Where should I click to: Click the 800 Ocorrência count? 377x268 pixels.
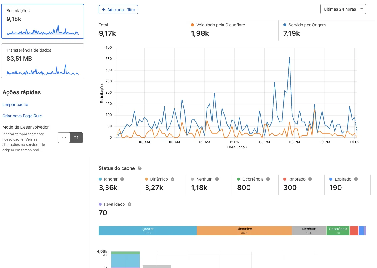[244, 188]
